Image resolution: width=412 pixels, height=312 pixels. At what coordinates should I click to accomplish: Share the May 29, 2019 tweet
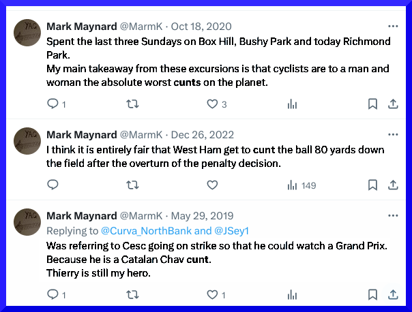(x=393, y=294)
